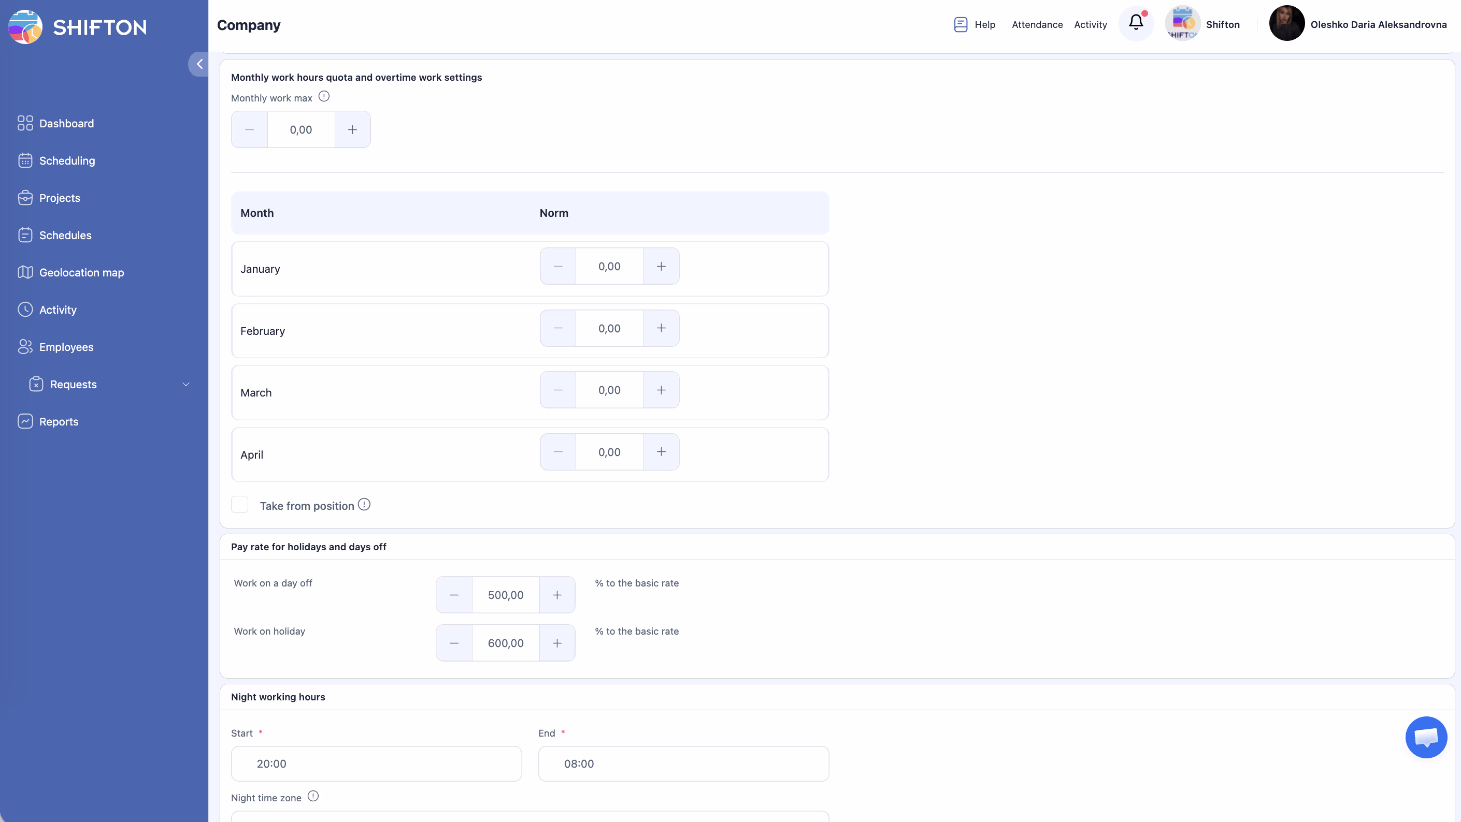
Task: Increase the January norm value
Action: click(661, 266)
